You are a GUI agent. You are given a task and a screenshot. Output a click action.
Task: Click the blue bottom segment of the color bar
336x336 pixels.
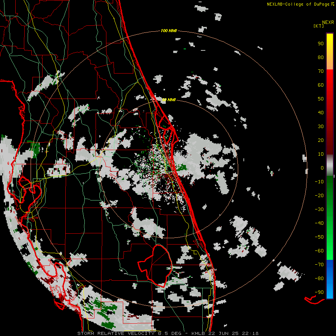[330, 279]
